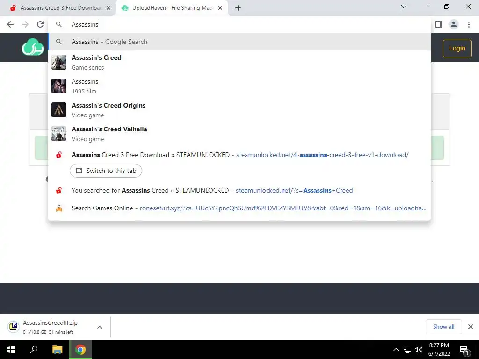The image size is (479, 359).
Task: Choose Assassin's Creed Game series suggestion
Action: (x=239, y=62)
